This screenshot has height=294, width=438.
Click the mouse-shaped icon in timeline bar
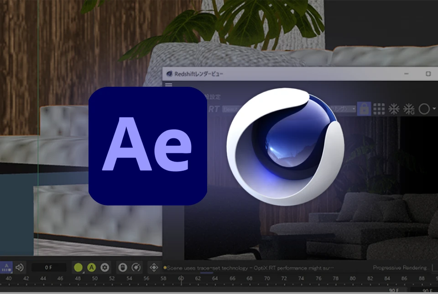tap(123, 268)
